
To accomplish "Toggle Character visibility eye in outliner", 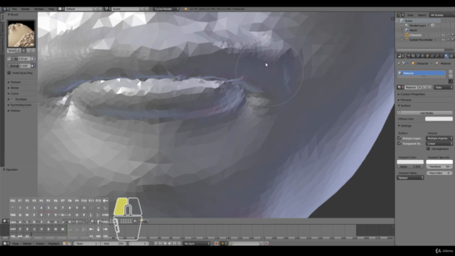I will pos(443,35).
